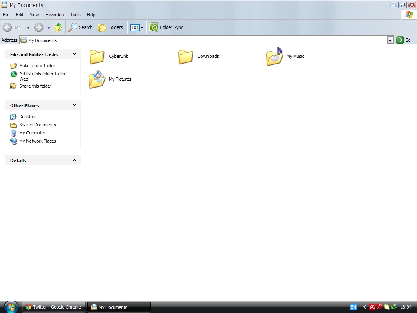This screenshot has height=313, width=417.
Task: Open the Edit menu
Action: pos(20,15)
